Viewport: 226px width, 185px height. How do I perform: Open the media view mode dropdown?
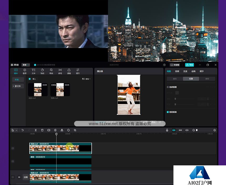tap(86, 79)
